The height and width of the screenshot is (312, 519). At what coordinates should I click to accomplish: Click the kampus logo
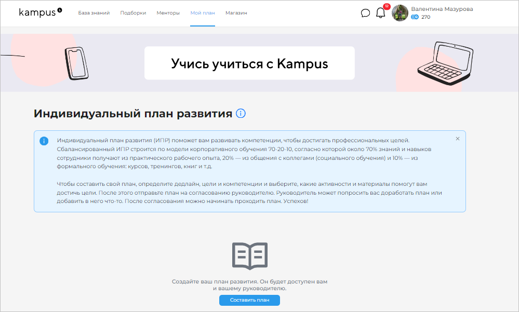(38, 13)
